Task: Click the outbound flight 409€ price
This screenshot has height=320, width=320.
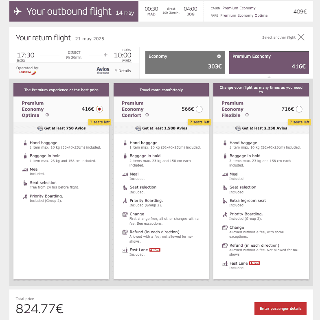Action: pyautogui.click(x=300, y=11)
